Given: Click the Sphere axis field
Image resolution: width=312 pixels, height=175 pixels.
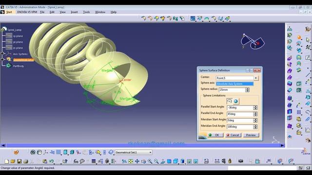Looking at the screenshot, I should (235, 84).
